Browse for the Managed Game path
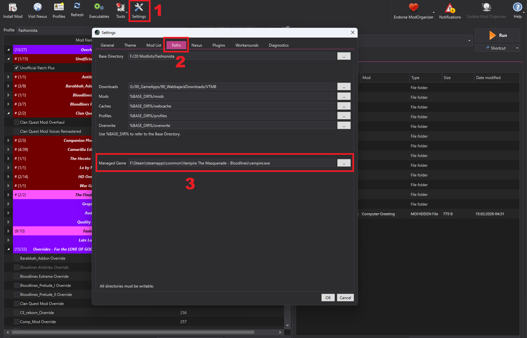This screenshot has height=338, width=527. click(x=344, y=163)
